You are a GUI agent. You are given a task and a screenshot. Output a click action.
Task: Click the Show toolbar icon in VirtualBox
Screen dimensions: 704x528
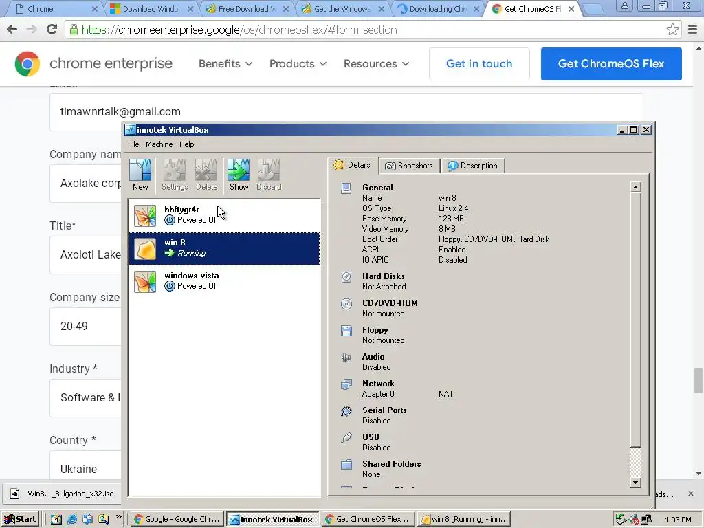tap(239, 175)
